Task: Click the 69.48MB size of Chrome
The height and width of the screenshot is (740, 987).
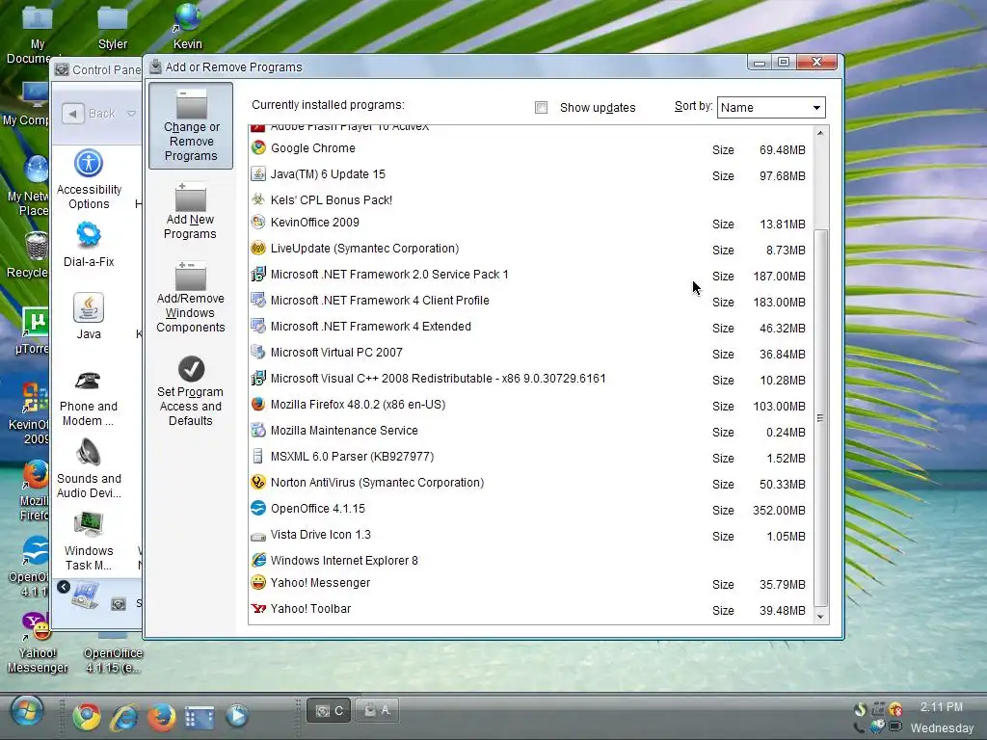Action: [x=782, y=149]
